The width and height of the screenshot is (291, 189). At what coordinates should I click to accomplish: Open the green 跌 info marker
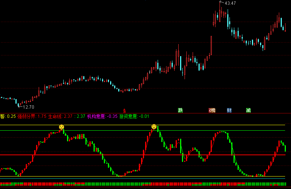pyautogui.click(x=180, y=110)
